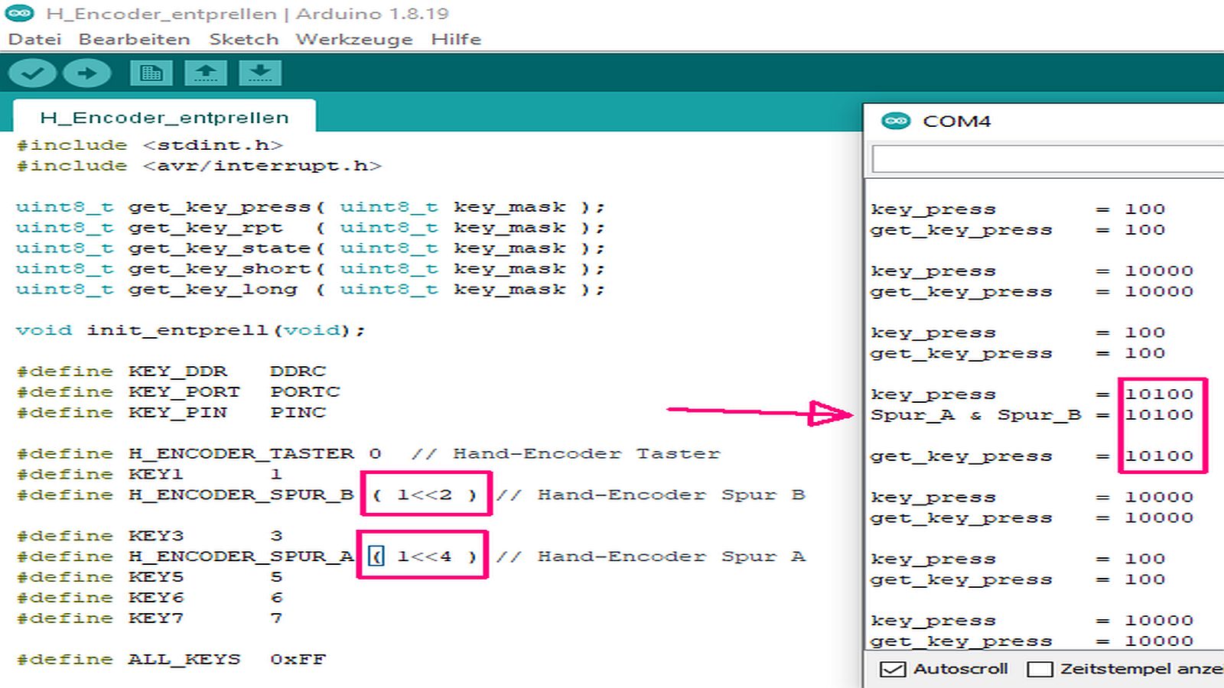Click the get_key_long declaration
The image size is (1224, 688).
pos(311,290)
